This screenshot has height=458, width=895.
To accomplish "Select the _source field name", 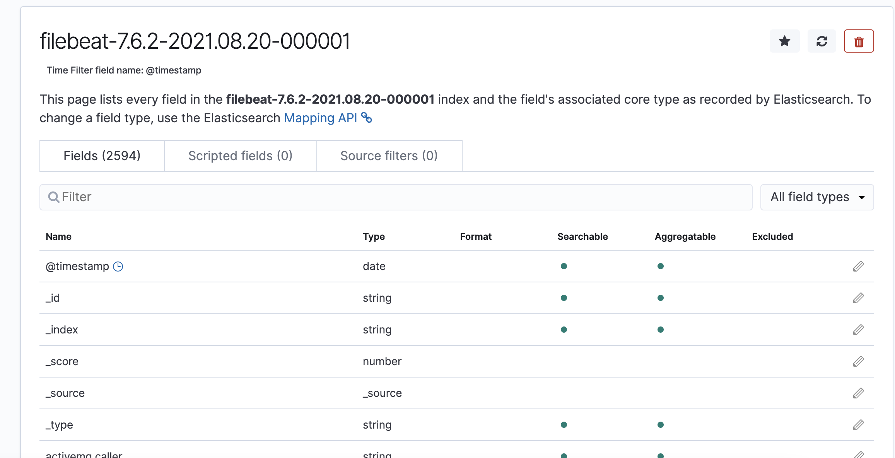I will tap(65, 393).
